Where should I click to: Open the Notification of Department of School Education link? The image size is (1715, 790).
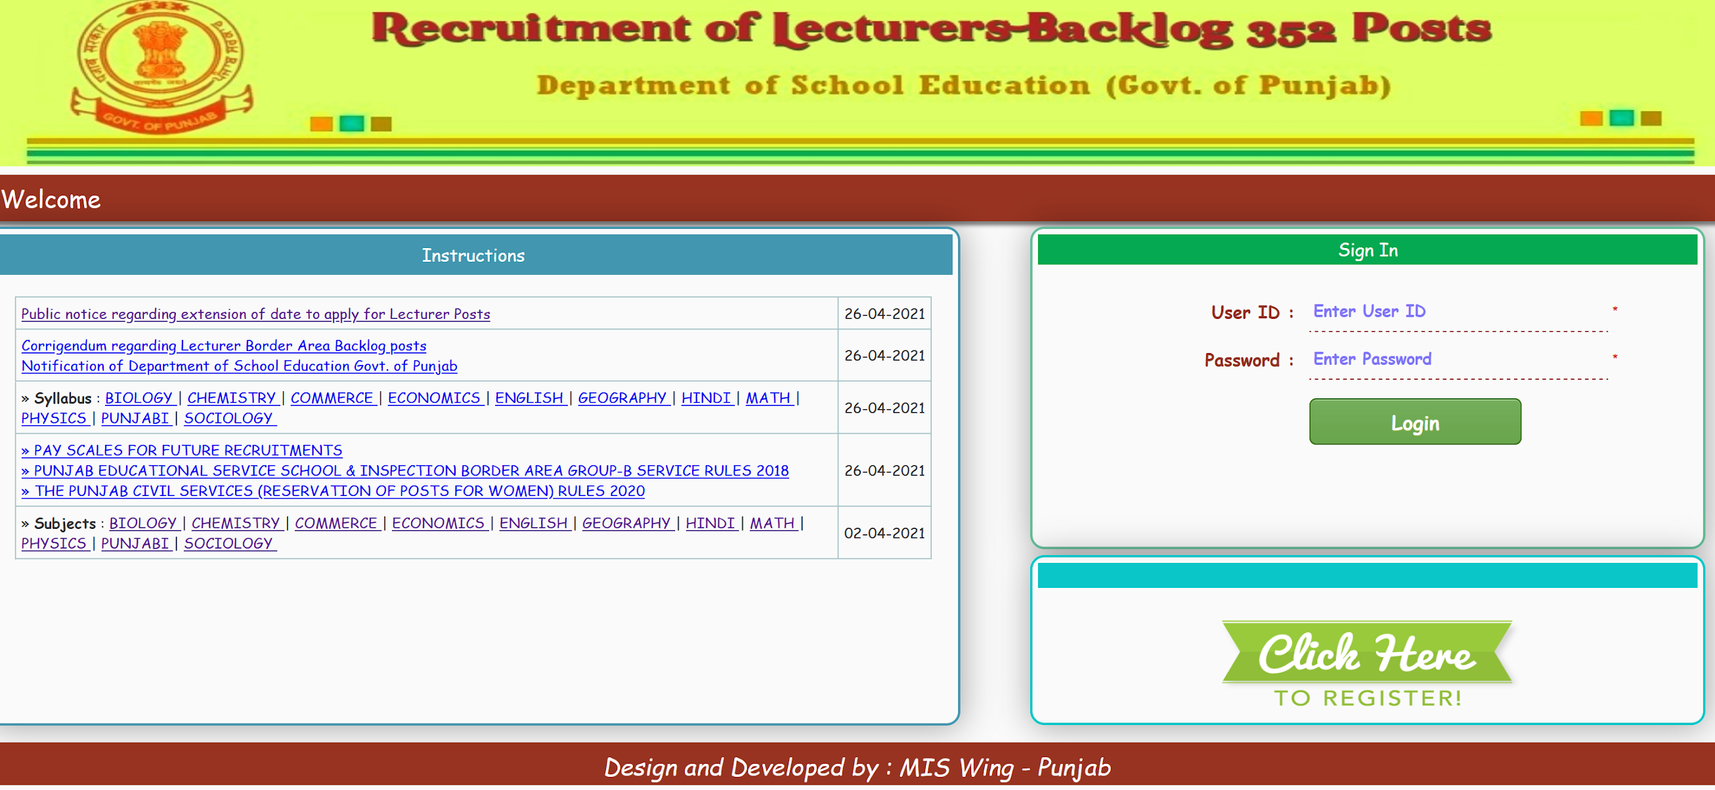(x=239, y=366)
